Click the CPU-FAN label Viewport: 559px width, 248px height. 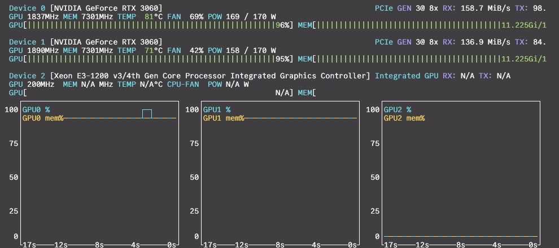click(184, 85)
